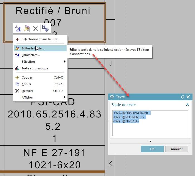Screen dimensions: 195x176
Task: Close the Texte dialog with the X
Action: click(x=188, y=97)
